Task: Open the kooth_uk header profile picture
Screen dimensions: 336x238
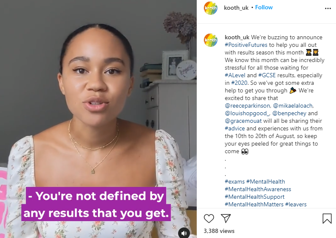Action: [x=211, y=8]
